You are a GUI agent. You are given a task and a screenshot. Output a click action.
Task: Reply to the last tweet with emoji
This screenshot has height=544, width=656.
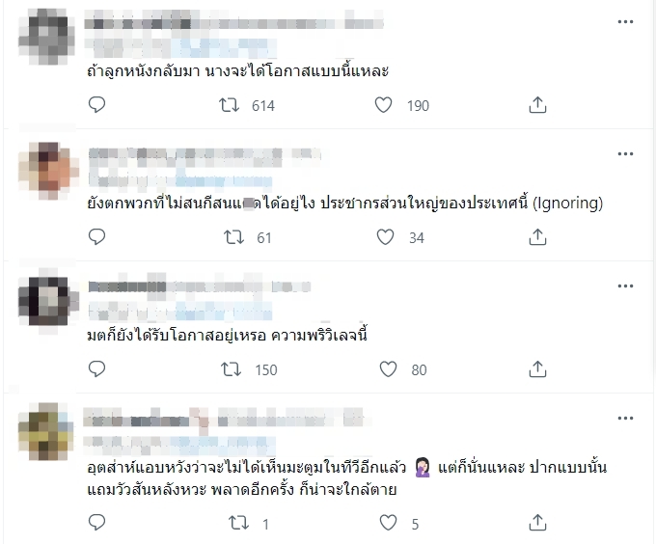[x=96, y=522]
